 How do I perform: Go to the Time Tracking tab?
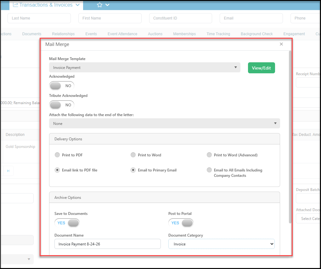[218, 34]
